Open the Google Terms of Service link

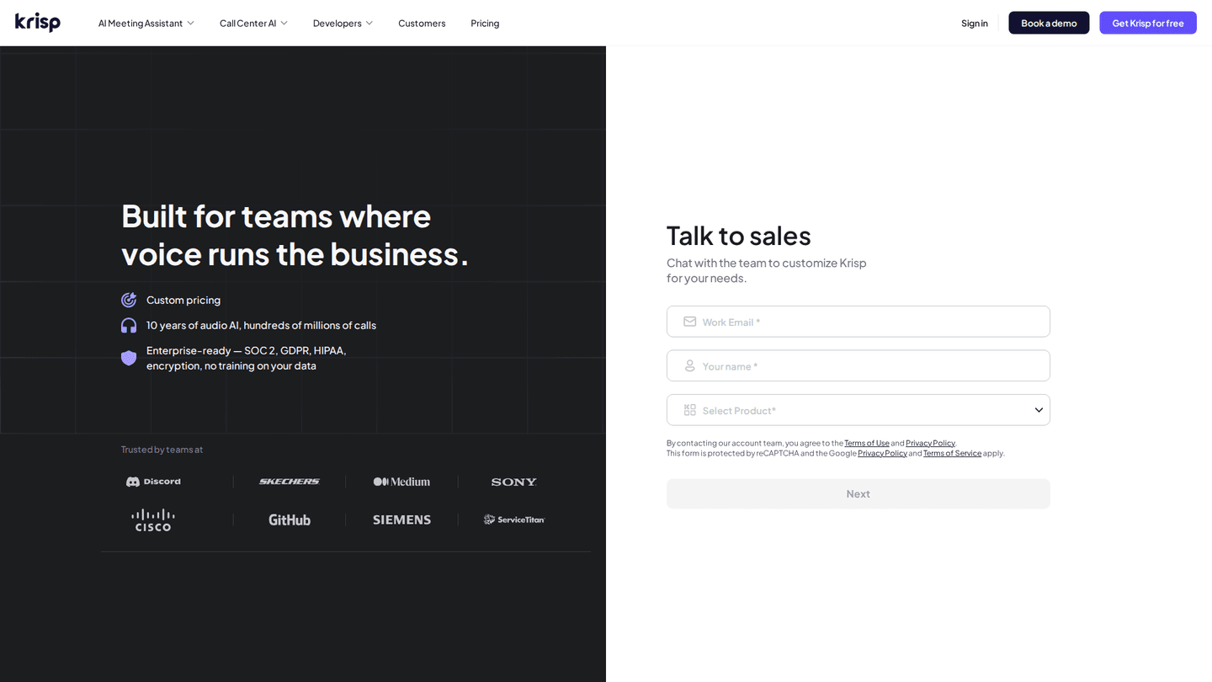pyautogui.click(x=952, y=453)
